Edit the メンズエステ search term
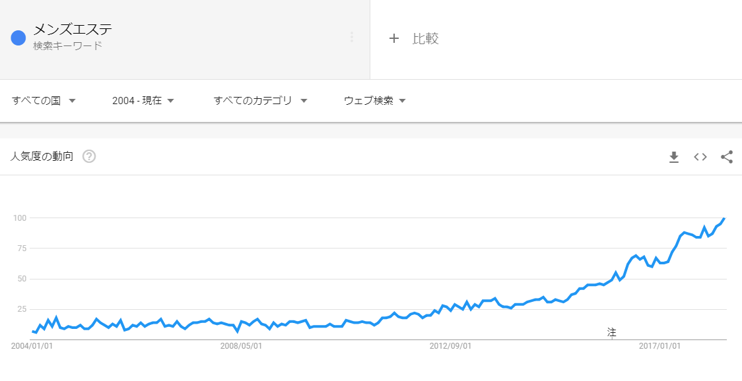The image size is (742, 381). 73,30
